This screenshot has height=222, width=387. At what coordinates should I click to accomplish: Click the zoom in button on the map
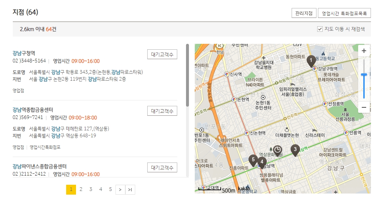(364, 51)
